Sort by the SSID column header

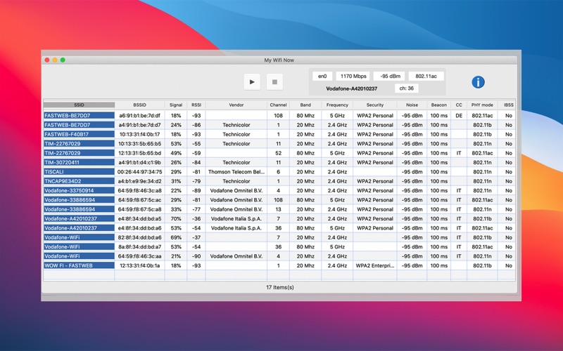tap(79, 105)
